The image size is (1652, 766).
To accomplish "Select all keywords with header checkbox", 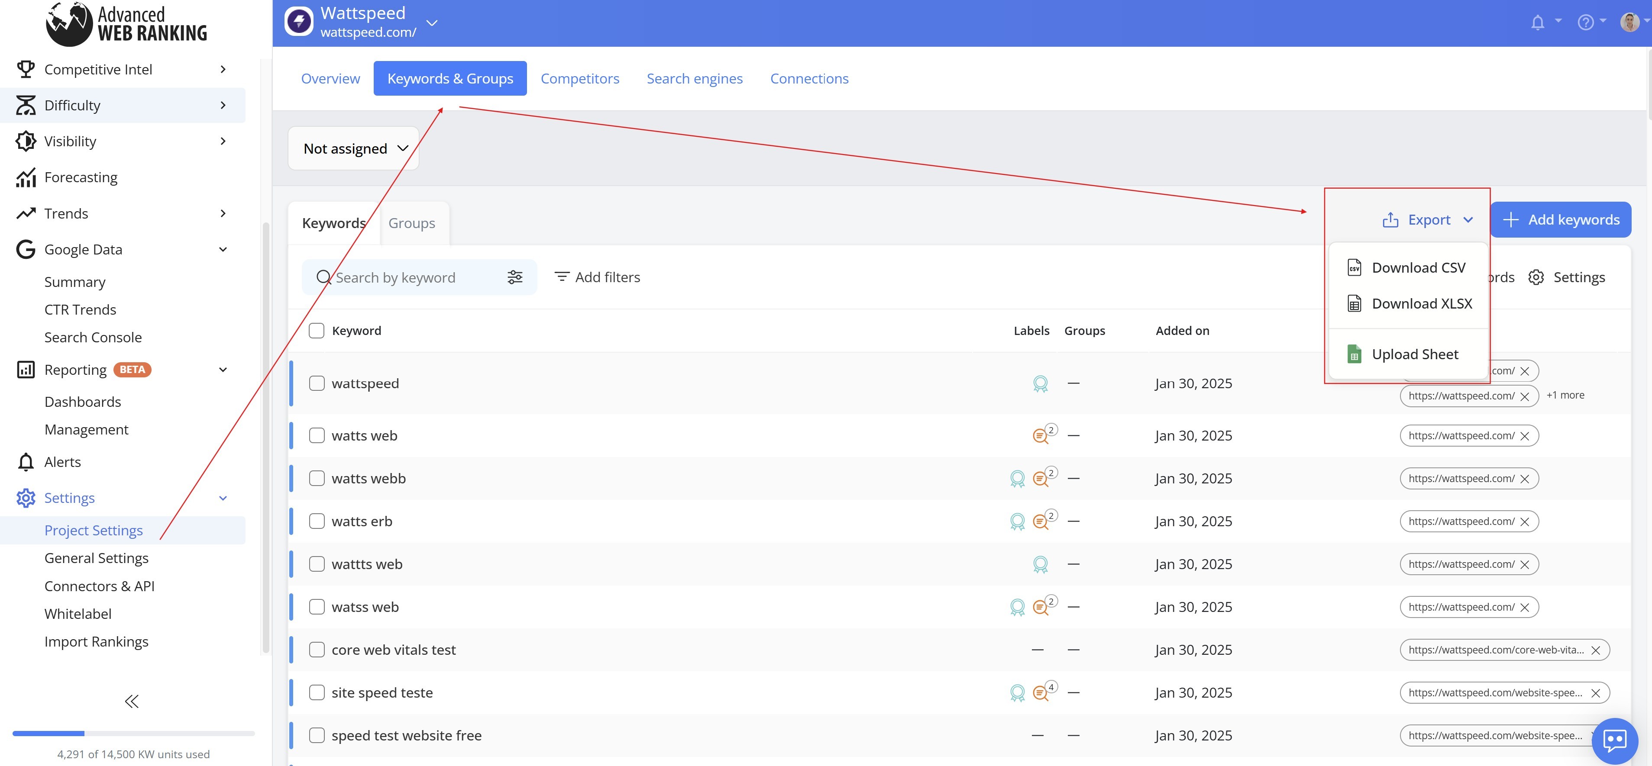I will coord(316,331).
